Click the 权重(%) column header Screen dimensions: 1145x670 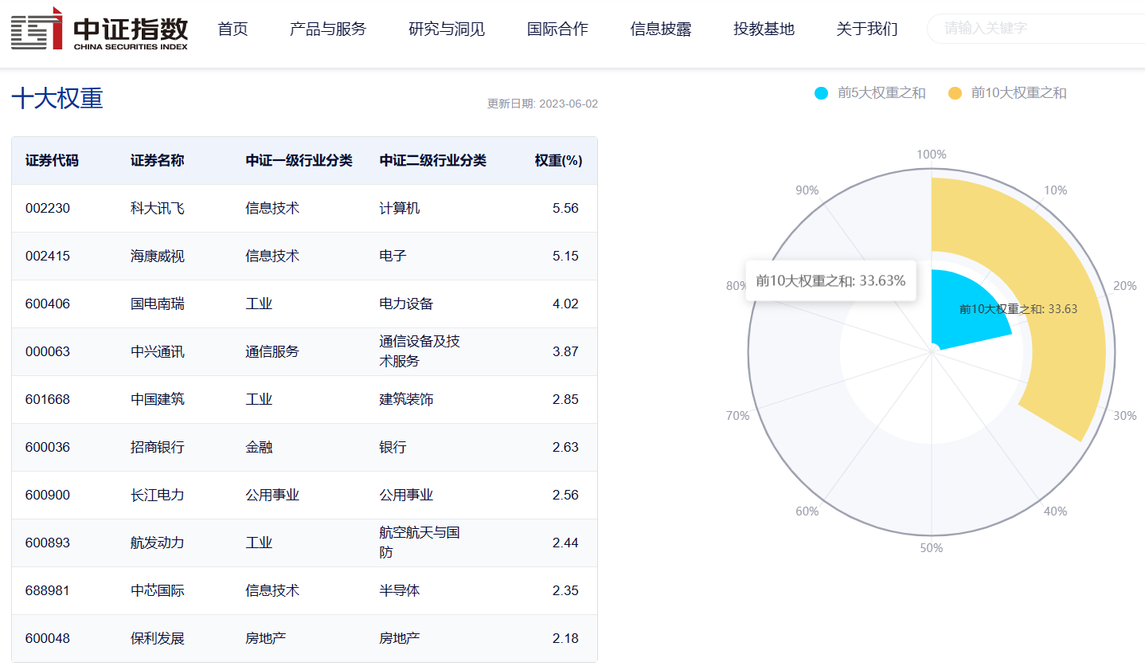(558, 161)
